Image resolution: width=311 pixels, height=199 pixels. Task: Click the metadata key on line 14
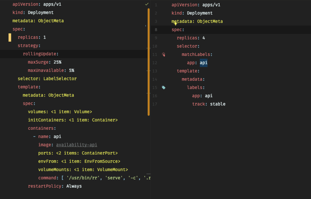(192, 80)
